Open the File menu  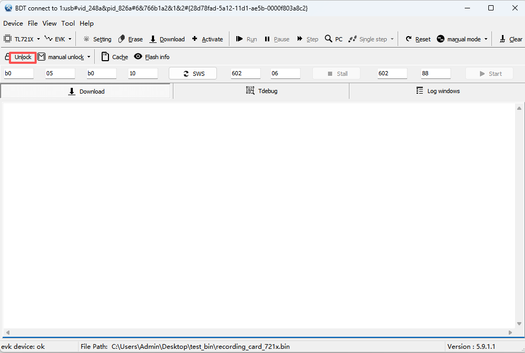click(x=33, y=24)
